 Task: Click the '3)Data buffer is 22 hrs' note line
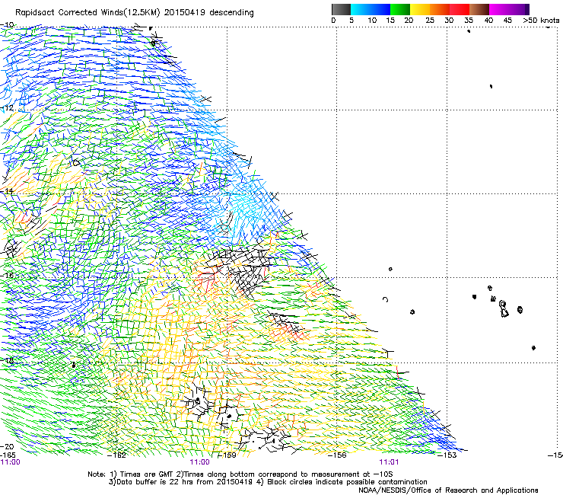(x=268, y=482)
